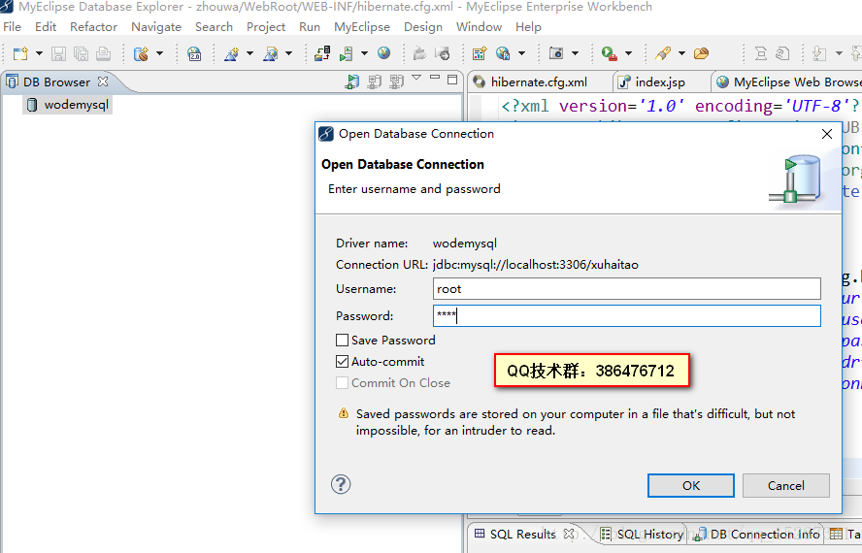The width and height of the screenshot is (862, 553).
Task: Open the Run toolbox dropdown arrow
Action: coord(628,53)
